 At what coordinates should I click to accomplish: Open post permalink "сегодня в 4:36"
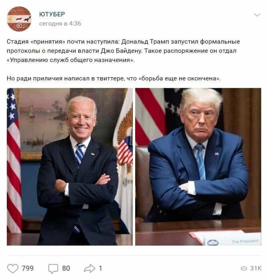[60, 24]
